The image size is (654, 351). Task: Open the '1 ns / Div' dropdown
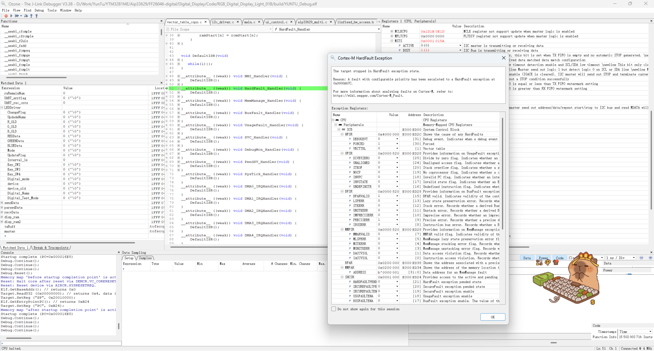(x=620, y=258)
